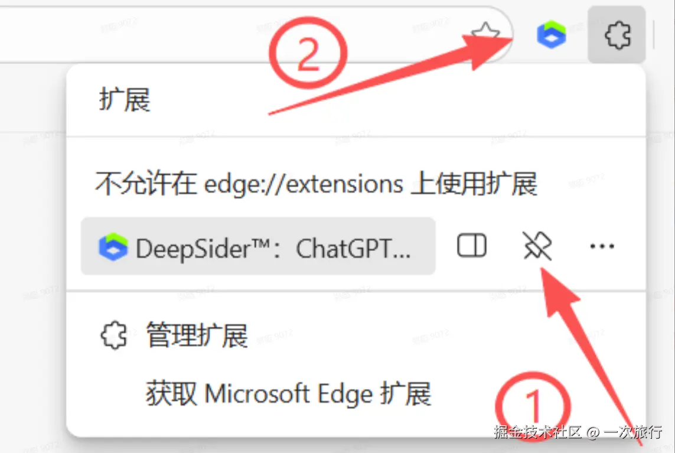Click the red circled number 1 annotation
This screenshot has width=675, height=453.
tap(533, 406)
